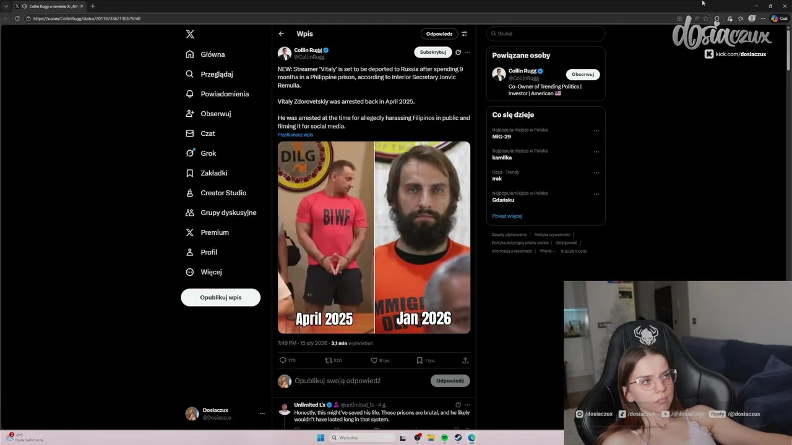Click the reply icon with 775

pos(283,360)
